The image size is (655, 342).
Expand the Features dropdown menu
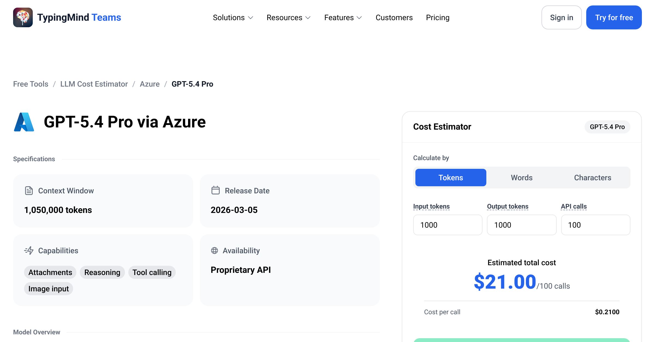(343, 18)
